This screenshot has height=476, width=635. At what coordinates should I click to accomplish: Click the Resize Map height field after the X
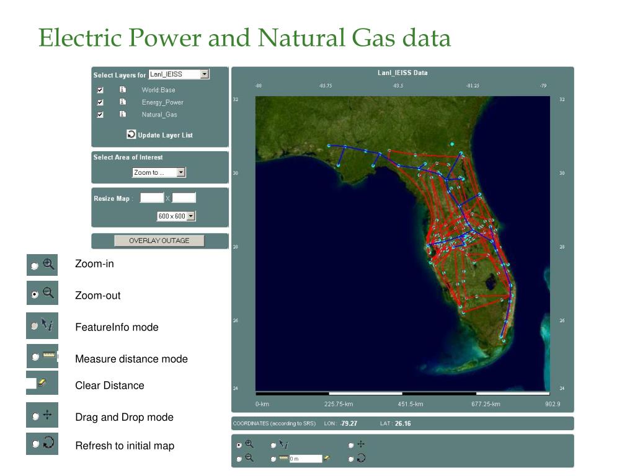(x=184, y=198)
